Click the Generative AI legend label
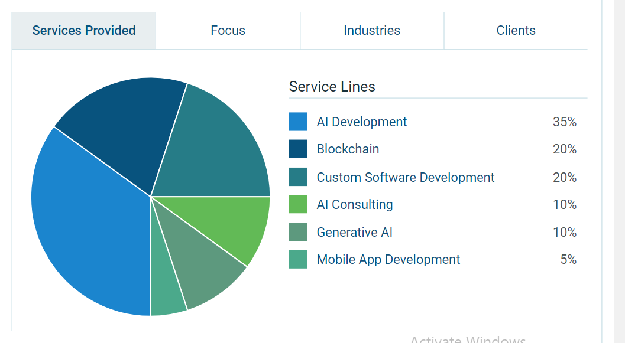The height and width of the screenshot is (343, 625). [354, 232]
